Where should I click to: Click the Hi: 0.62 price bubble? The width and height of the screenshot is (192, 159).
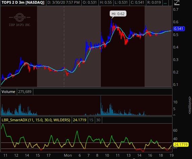pos(118,14)
